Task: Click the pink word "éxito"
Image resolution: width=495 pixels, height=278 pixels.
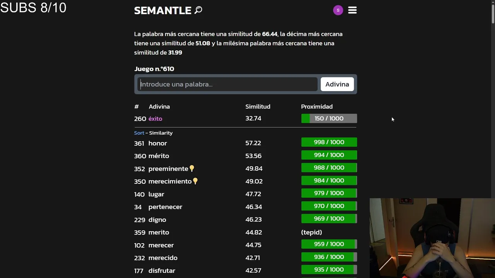Action: [x=155, y=119]
